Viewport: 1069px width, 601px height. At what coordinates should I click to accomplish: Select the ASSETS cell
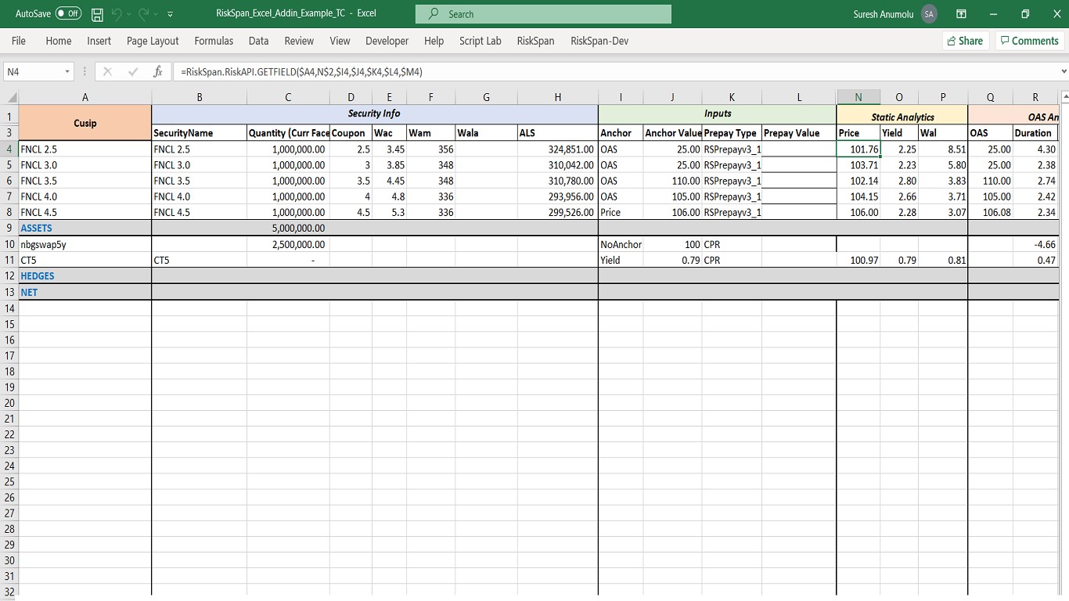point(85,228)
